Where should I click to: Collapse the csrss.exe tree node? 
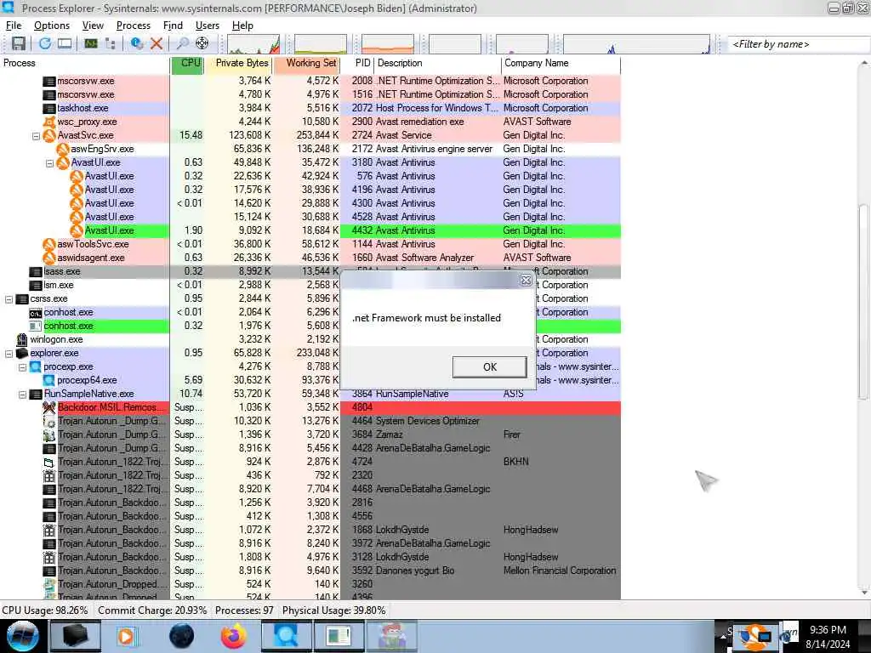click(9, 298)
